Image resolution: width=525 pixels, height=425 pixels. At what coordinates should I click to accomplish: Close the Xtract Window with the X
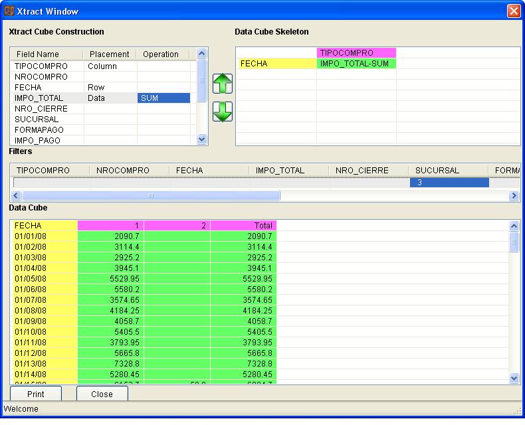pyautogui.click(x=513, y=11)
